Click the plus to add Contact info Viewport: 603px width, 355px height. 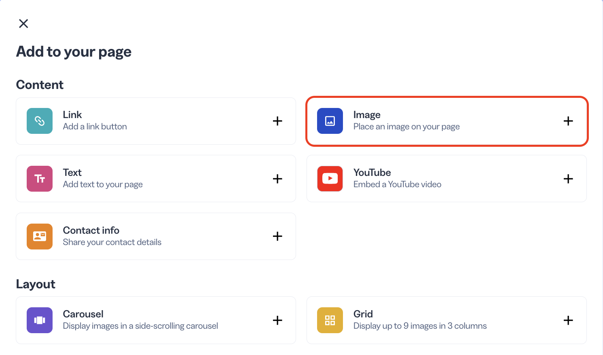coord(278,236)
